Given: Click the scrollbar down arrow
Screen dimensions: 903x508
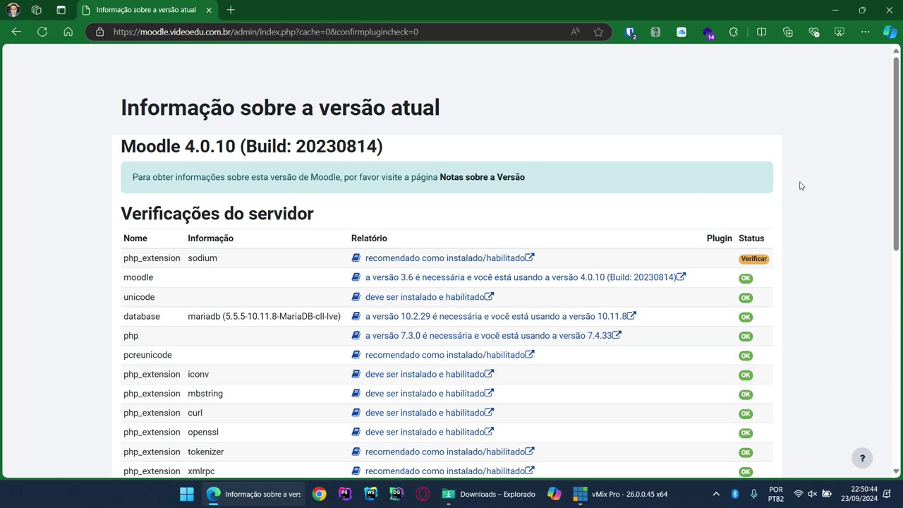Looking at the screenshot, I should click(x=897, y=471).
